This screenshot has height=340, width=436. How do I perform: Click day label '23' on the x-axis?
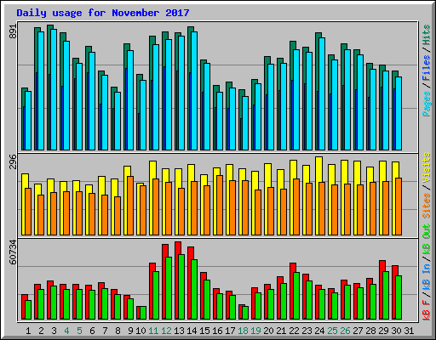(307, 331)
